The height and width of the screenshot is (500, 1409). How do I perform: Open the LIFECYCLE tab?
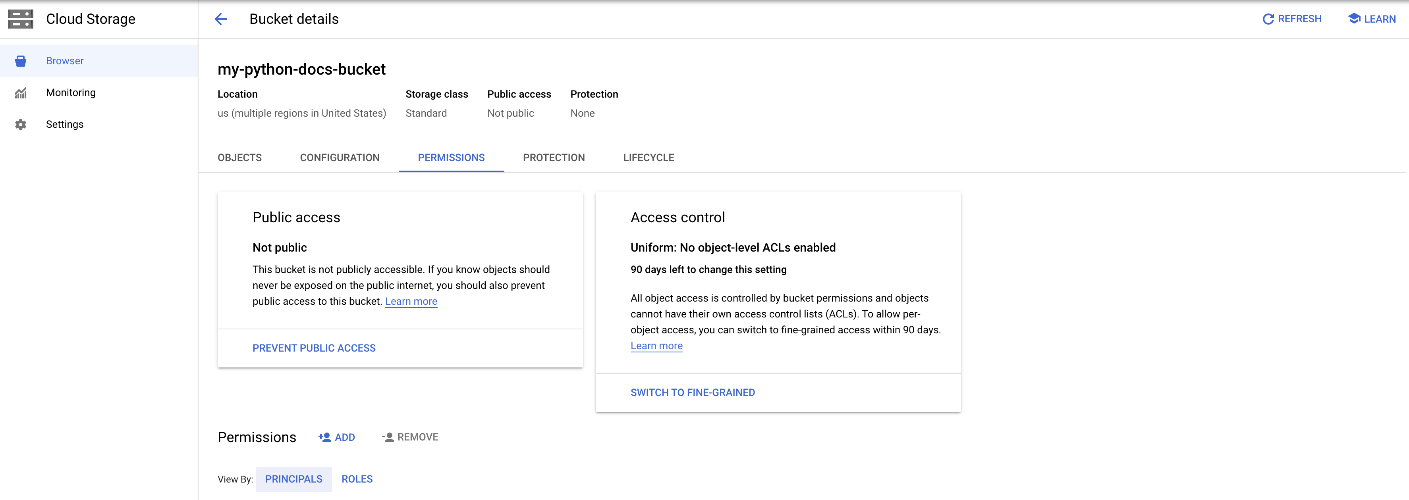(x=648, y=158)
